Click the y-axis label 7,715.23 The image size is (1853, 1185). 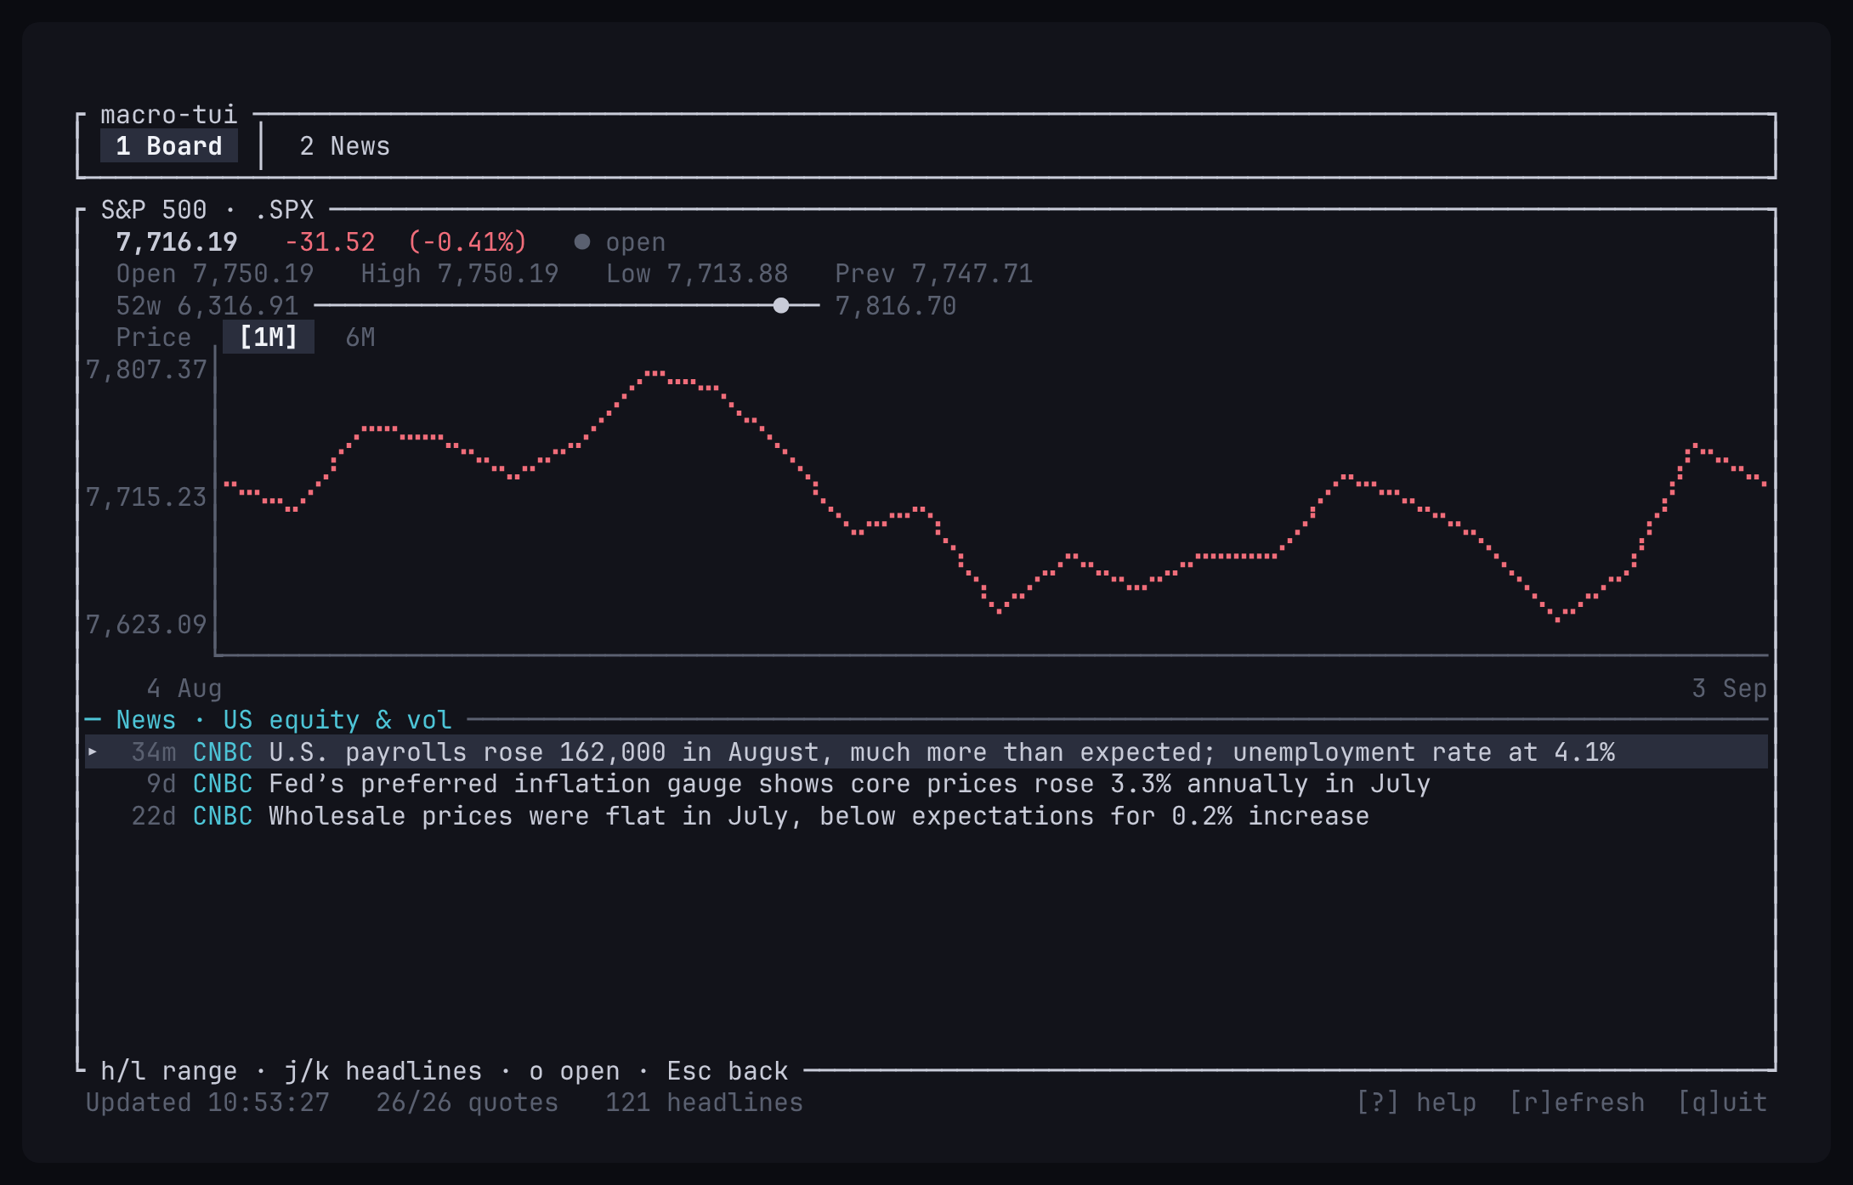146,497
